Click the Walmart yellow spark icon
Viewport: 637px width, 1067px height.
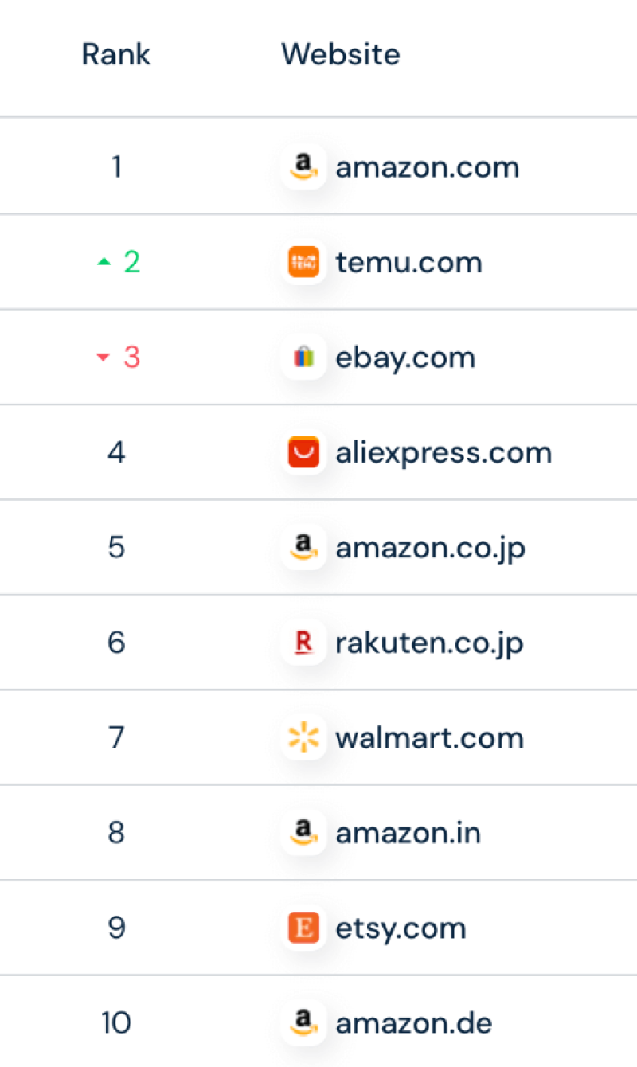tap(303, 737)
